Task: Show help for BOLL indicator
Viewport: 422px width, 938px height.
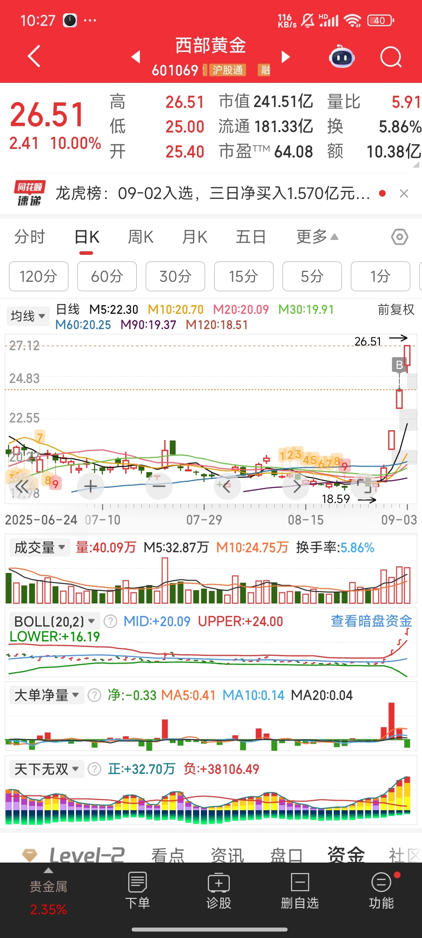Action: pos(111,621)
